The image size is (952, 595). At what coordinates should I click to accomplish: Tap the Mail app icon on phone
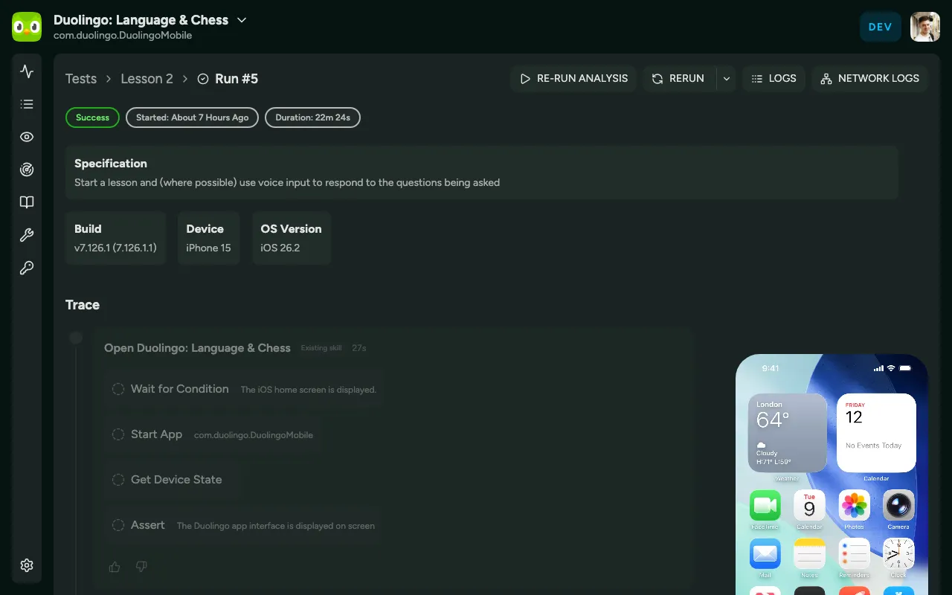pos(765,554)
